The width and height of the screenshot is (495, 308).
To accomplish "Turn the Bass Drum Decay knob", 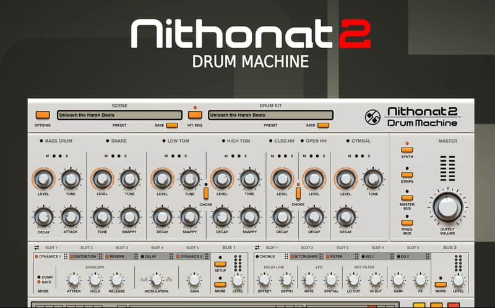I will (43, 217).
